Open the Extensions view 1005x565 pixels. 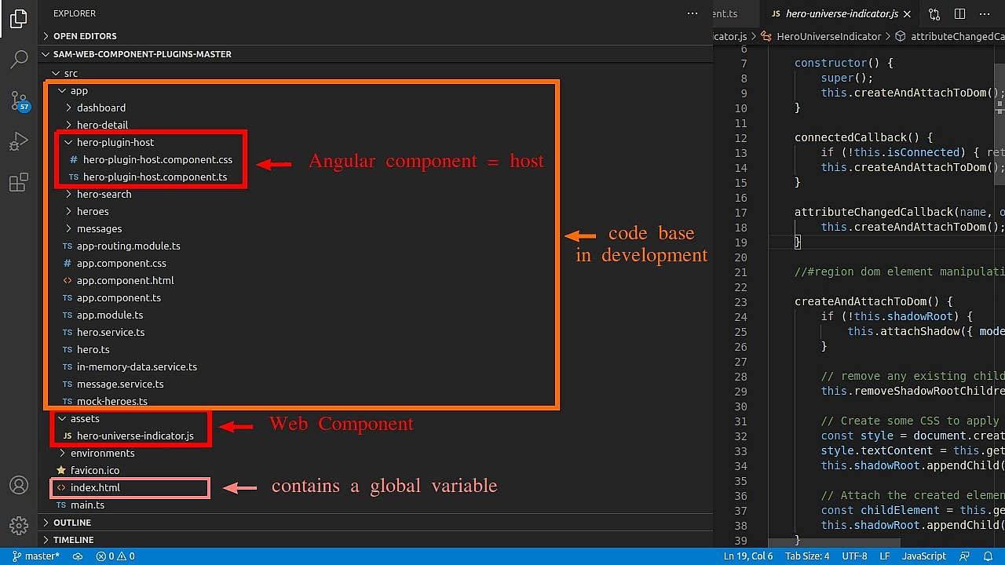point(19,184)
